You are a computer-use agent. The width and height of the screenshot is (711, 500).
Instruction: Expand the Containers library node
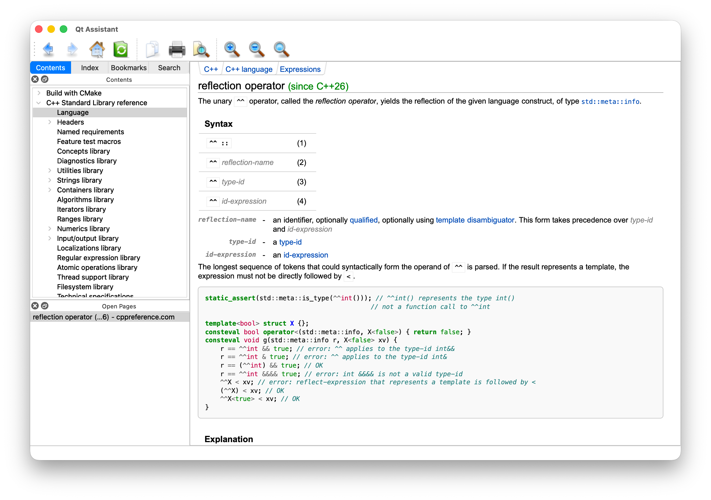point(50,190)
